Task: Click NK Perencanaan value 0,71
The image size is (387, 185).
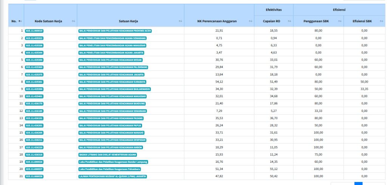Action: click(219, 38)
